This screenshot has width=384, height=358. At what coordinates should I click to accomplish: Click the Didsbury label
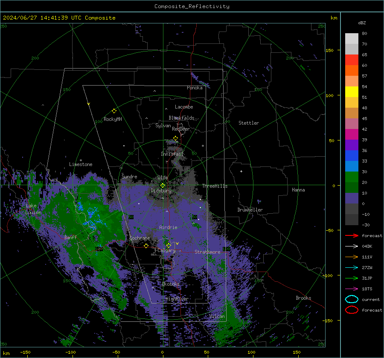(161, 191)
